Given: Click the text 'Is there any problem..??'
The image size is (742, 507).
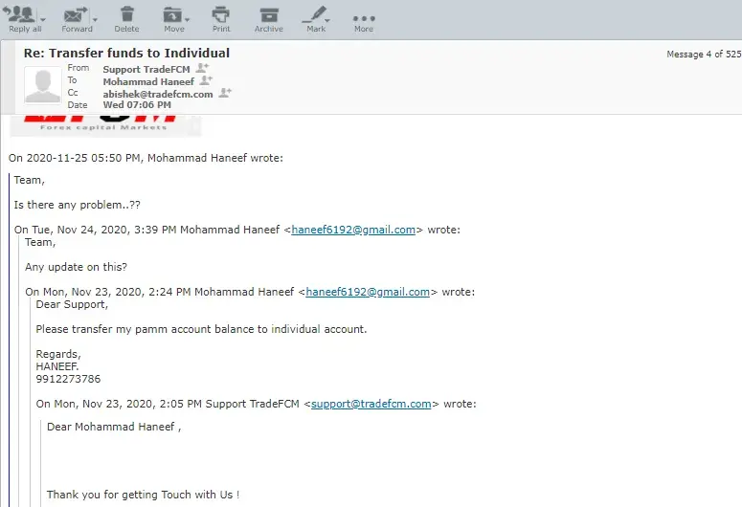Looking at the screenshot, I should (x=78, y=205).
